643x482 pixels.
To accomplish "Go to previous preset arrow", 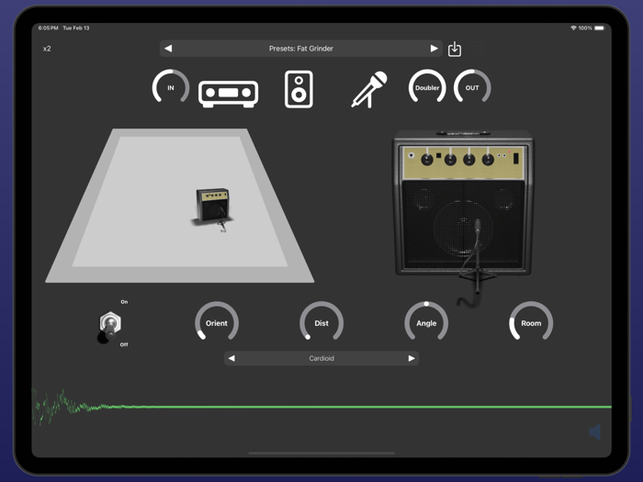I will [x=168, y=49].
